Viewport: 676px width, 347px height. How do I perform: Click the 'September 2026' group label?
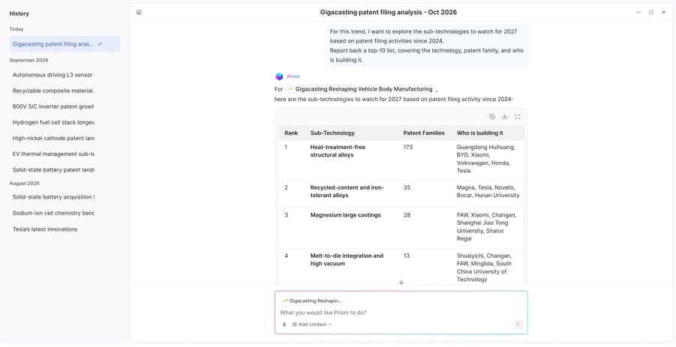pos(29,60)
